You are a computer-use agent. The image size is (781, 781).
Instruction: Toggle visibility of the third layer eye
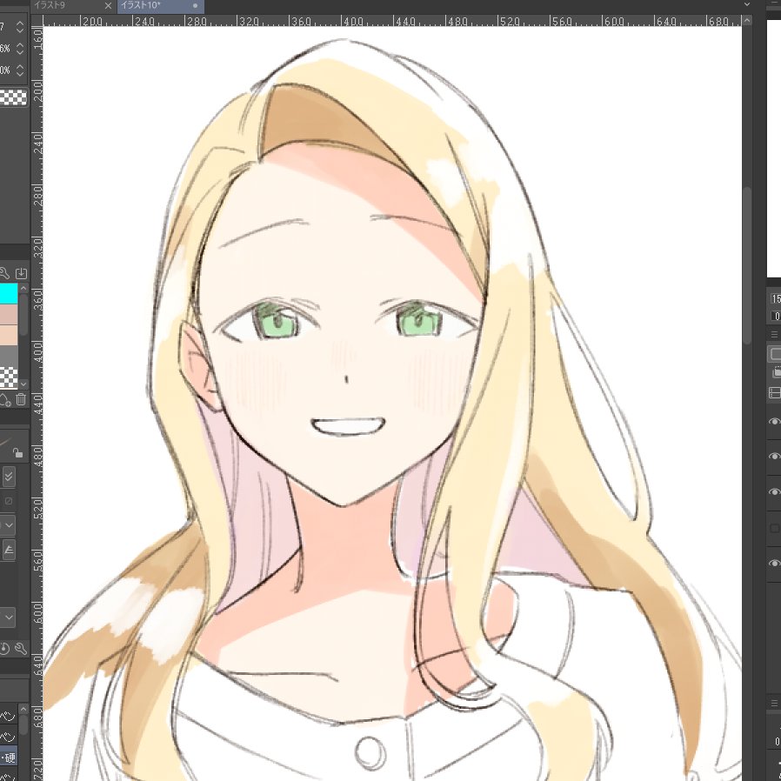coord(773,492)
